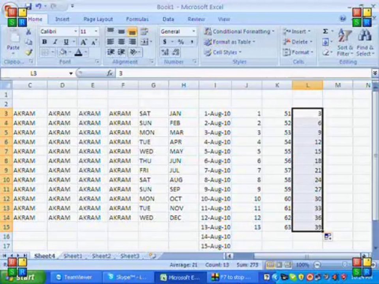Open Find & Select binoculars
The image size is (379, 284).
[365, 42]
